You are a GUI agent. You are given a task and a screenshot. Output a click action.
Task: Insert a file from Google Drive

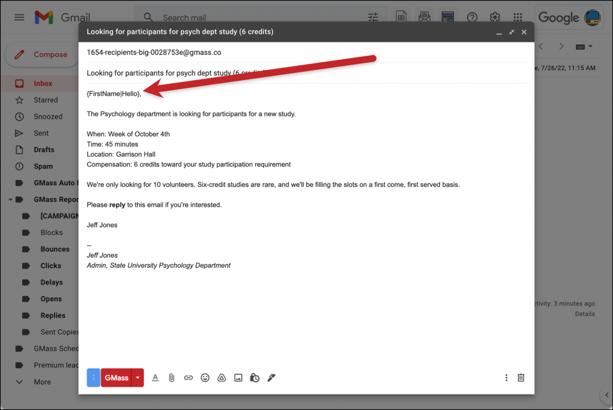pos(221,377)
